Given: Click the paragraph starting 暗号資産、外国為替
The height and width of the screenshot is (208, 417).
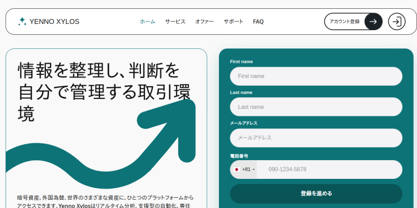Looking at the screenshot, I should tap(105, 202).
